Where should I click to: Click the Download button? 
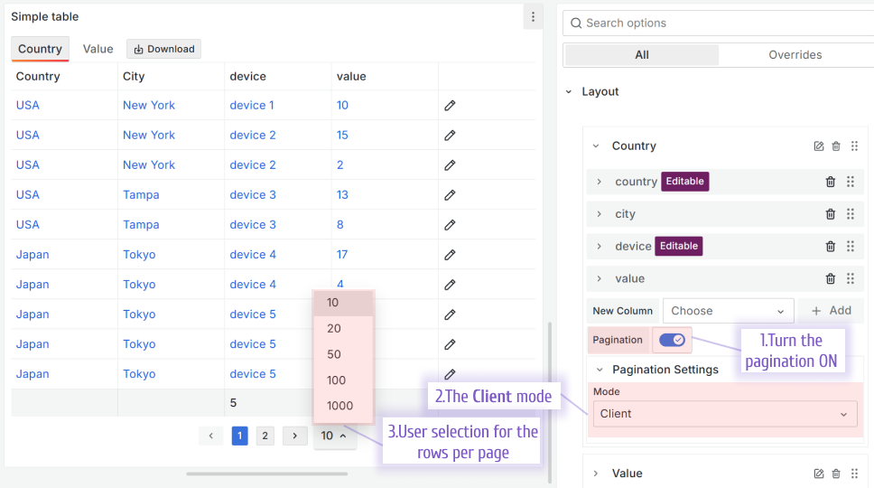[163, 49]
